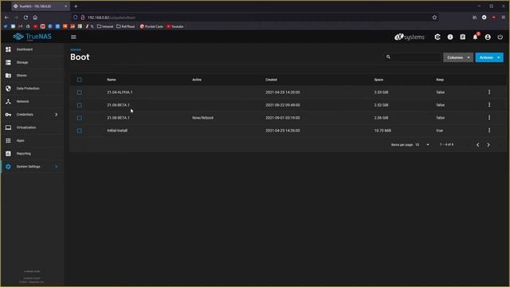The height and width of the screenshot is (287, 510).
Task: Reload the page in the browser
Action: click(25, 18)
